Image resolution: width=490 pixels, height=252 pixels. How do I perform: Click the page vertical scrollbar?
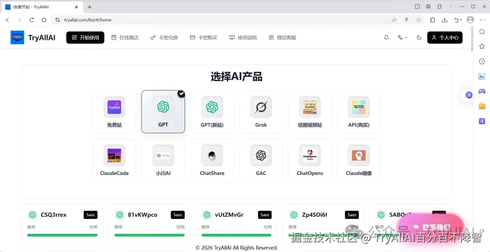472,39
